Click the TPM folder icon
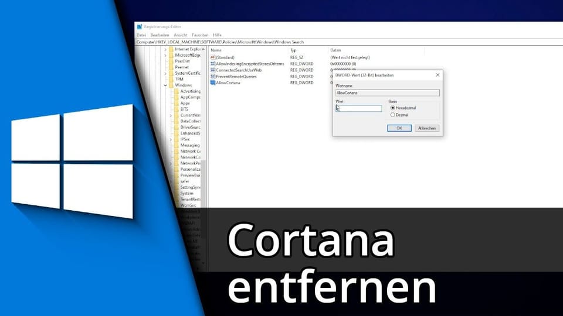563x316 pixels. coord(171,79)
